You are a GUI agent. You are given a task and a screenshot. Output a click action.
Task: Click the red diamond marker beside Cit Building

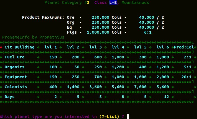click(x=1, y=47)
